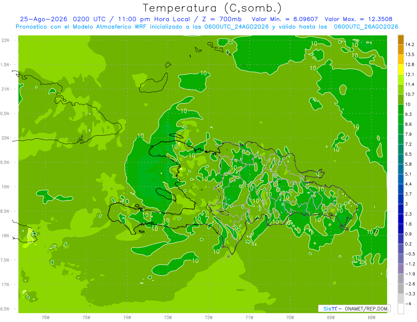Click the green swatch between 9.3 and 10
The image size is (417, 322).
tap(400, 109)
